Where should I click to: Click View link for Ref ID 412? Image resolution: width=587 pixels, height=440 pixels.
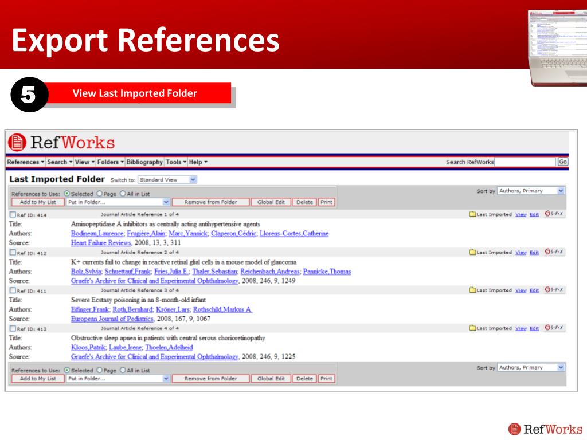tap(521, 252)
